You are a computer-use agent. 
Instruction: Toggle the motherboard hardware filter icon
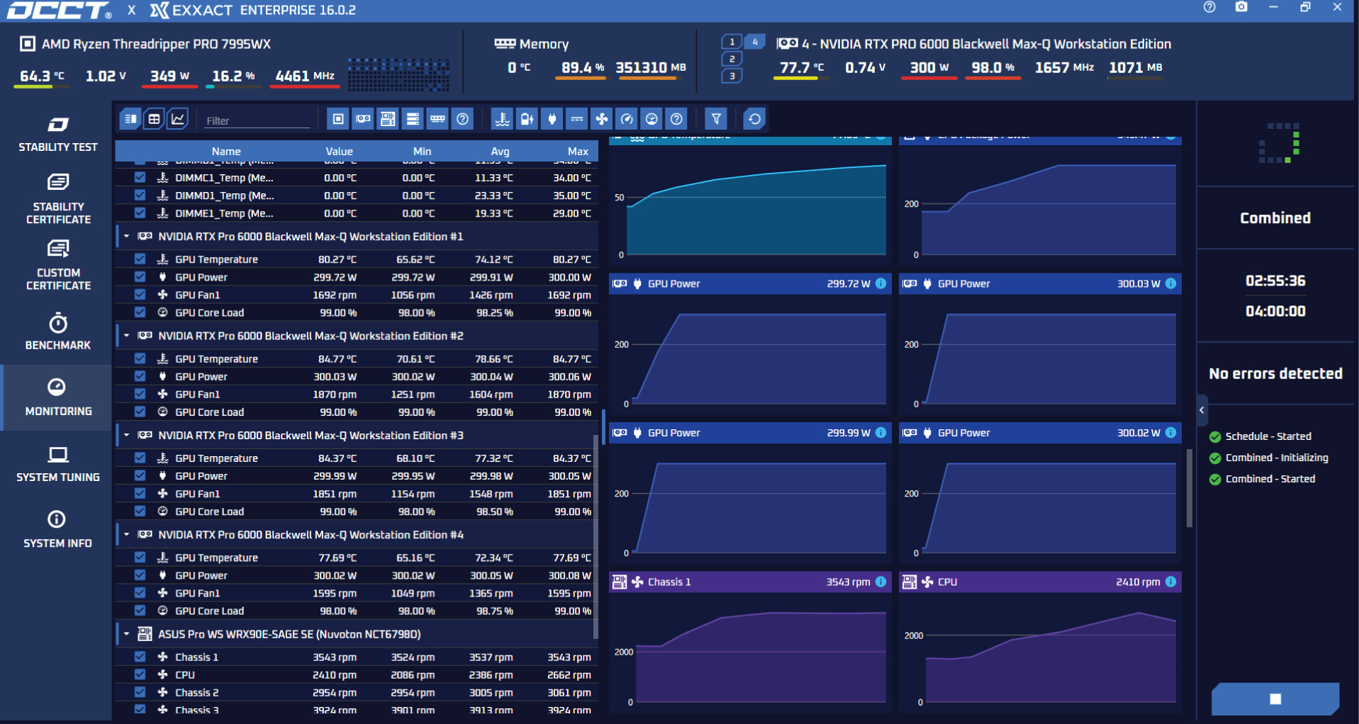click(388, 119)
